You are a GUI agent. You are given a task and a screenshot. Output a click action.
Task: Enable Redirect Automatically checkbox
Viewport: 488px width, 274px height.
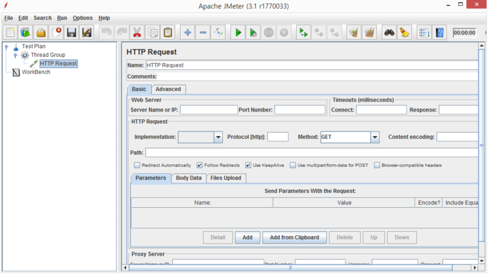(x=137, y=165)
